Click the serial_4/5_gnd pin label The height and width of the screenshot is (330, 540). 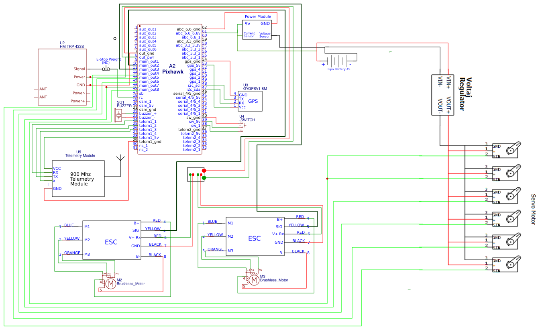pos(187,94)
